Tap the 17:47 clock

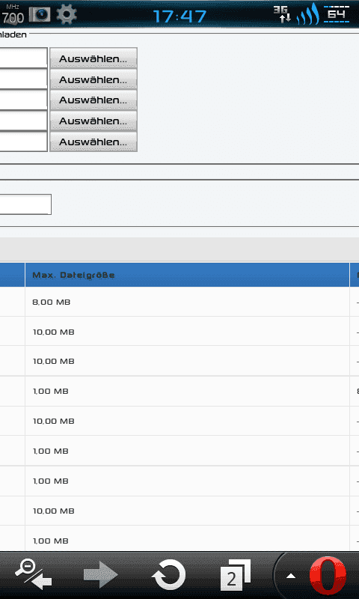pos(179,16)
